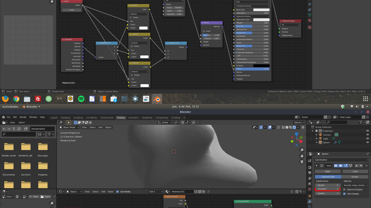Open the Options dropdown in the header

click(299, 122)
